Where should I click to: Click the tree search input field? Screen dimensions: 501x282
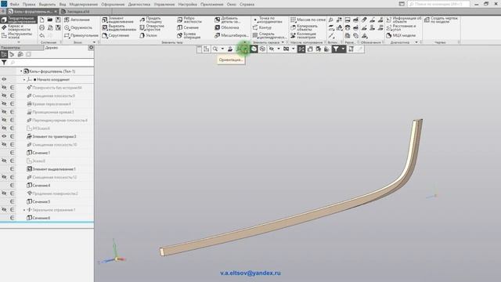coord(51,63)
